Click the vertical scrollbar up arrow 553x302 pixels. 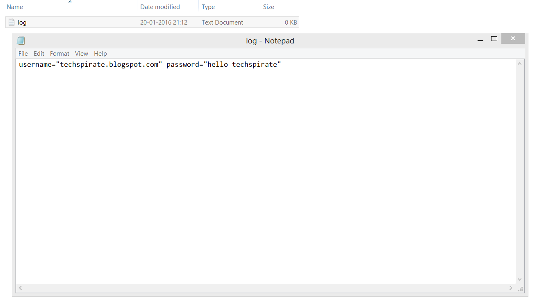click(519, 64)
